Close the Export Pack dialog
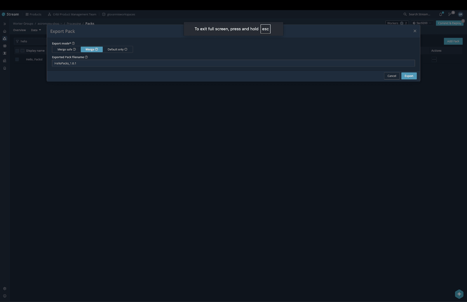Viewport: 467px width, 302px height. [415, 31]
